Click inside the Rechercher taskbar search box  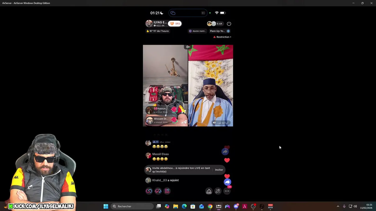[x=132, y=206]
